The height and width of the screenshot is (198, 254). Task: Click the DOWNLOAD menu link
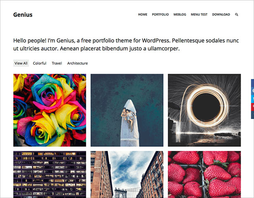(221, 14)
